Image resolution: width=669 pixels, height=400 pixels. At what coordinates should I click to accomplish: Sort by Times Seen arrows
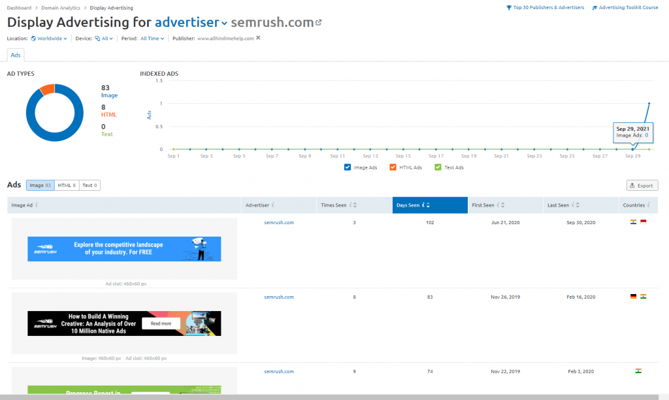(x=355, y=205)
